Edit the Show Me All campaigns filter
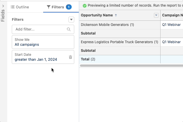Image resolution: width=183 pixels, height=122 pixels. (x=43, y=42)
